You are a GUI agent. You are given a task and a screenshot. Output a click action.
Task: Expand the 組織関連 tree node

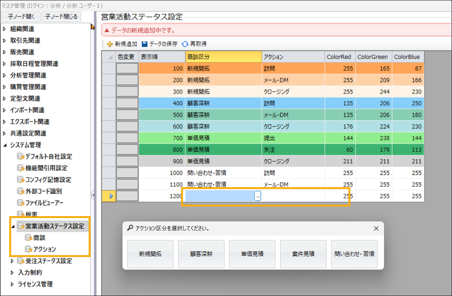[x=5, y=29]
